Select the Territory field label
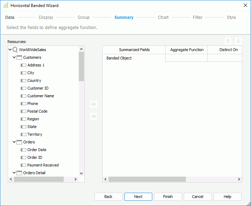Image resolution: width=251 pixels, height=206 pixels. point(35,134)
